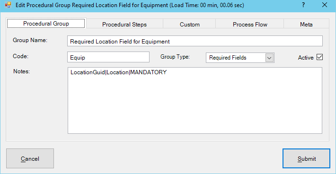Click the LocationGuid|Location|MANDATORY note text

pos(118,72)
